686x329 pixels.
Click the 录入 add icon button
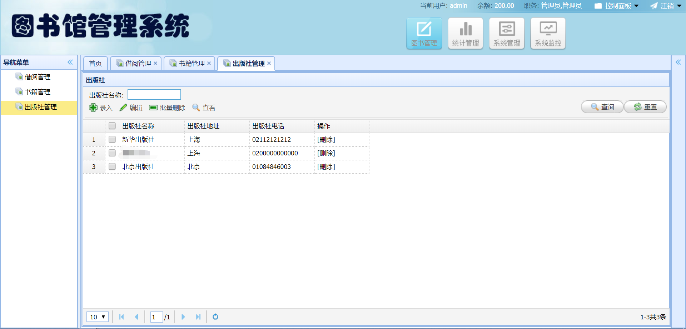(101, 108)
